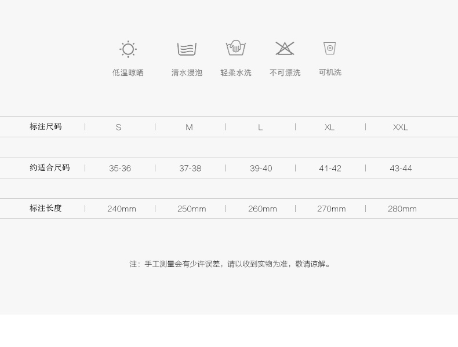Viewport: 458px width, 347px height.
Task: Select the 240mm length value
Action: click(122, 209)
